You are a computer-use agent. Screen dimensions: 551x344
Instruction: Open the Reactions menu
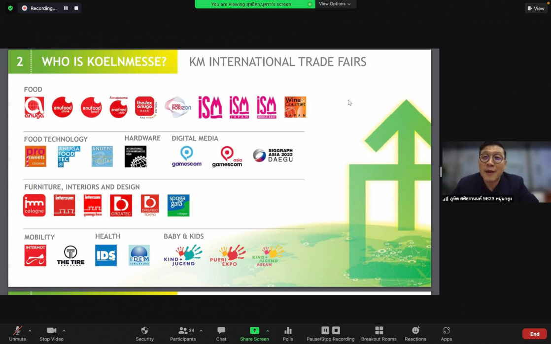pyautogui.click(x=415, y=331)
